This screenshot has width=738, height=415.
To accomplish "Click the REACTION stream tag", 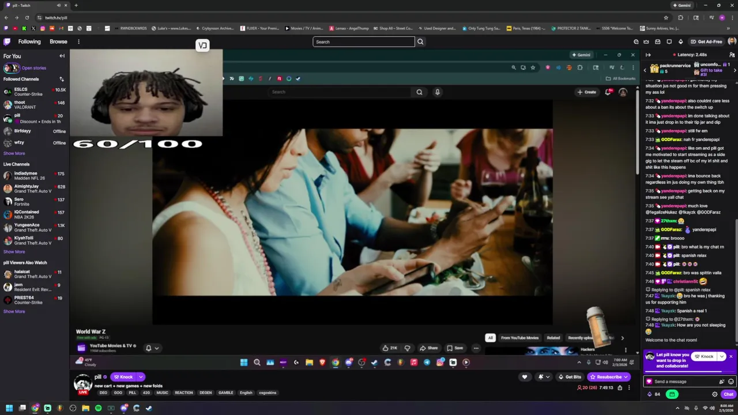I will click(184, 393).
